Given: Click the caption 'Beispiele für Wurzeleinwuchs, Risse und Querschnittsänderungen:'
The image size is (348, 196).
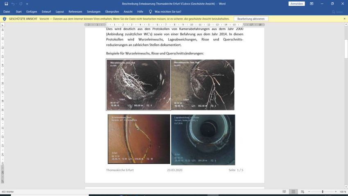Looking at the screenshot, I should [155, 54].
